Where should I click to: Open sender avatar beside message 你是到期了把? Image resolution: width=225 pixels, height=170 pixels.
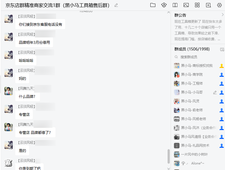(9, 163)
